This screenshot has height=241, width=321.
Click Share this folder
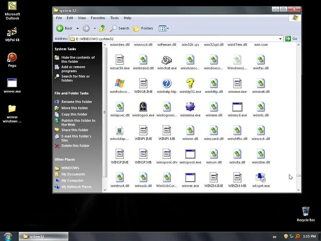click(75, 130)
